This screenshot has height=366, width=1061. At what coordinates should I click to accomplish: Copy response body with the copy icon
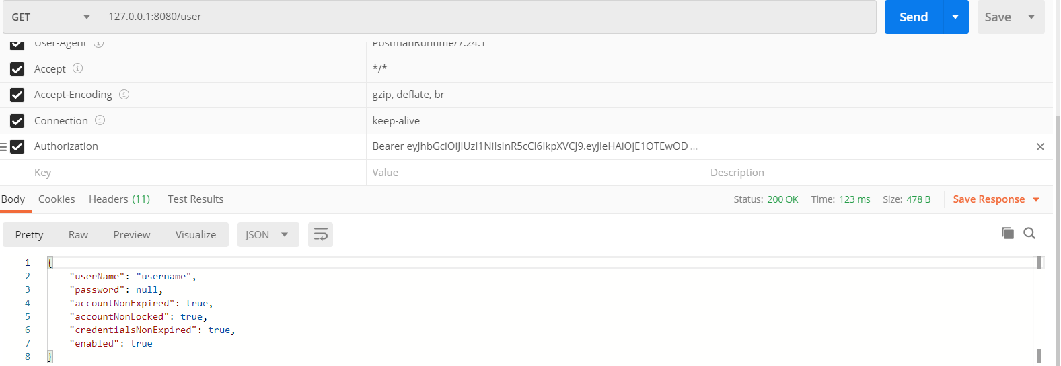tap(1007, 233)
